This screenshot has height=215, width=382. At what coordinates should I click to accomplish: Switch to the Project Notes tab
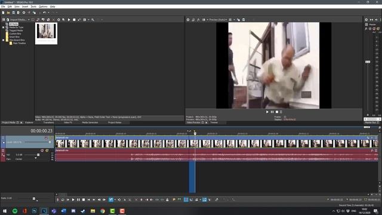(x=115, y=122)
